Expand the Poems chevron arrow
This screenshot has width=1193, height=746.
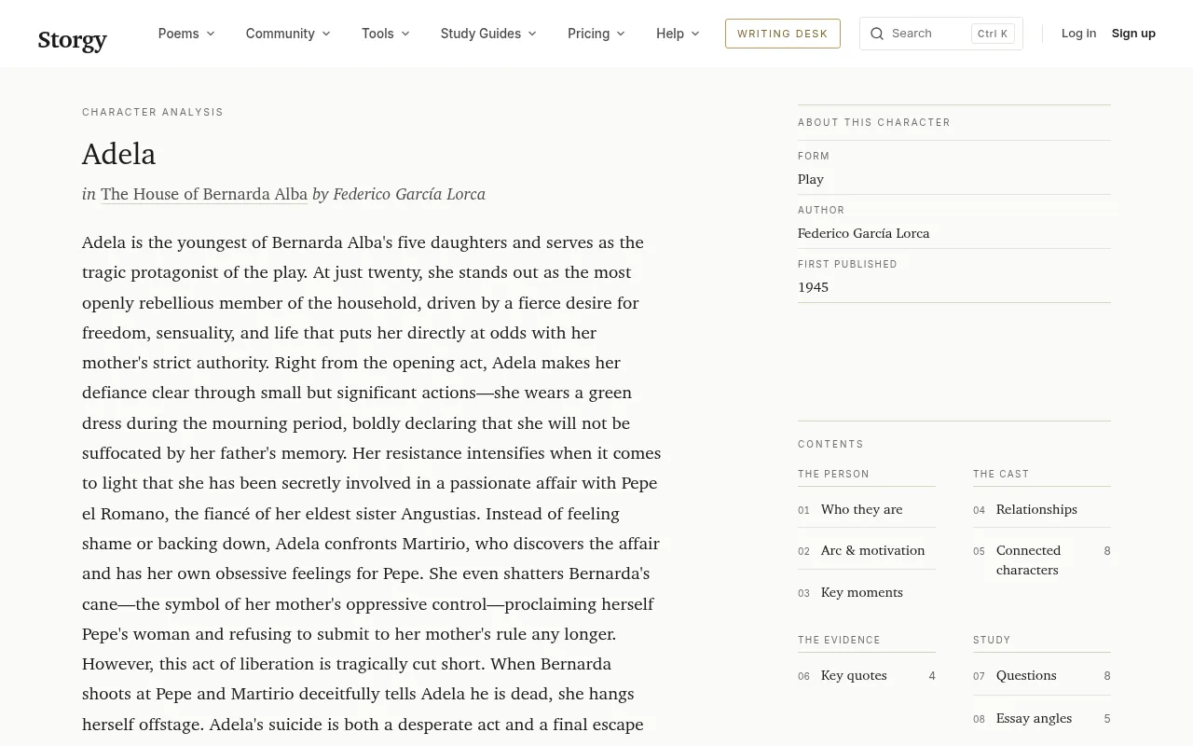pyautogui.click(x=211, y=34)
